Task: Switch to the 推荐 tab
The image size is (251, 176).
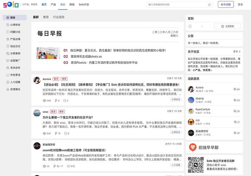Action: (x=46, y=17)
